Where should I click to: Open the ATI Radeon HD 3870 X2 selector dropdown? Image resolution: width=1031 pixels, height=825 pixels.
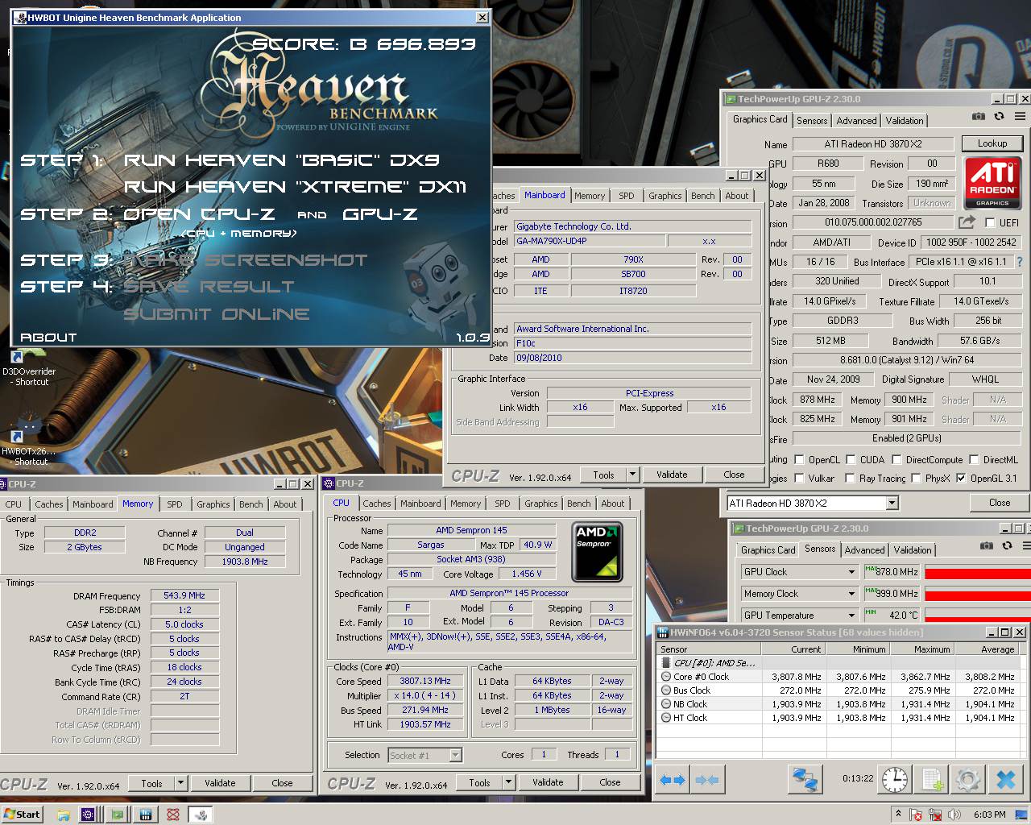point(892,503)
